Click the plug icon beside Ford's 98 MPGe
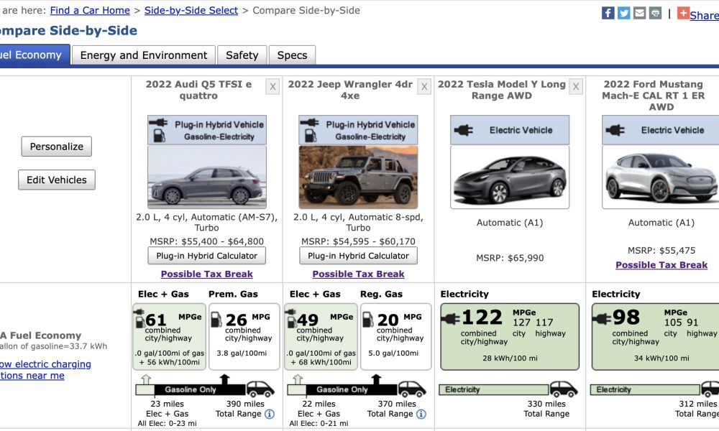 coord(602,319)
